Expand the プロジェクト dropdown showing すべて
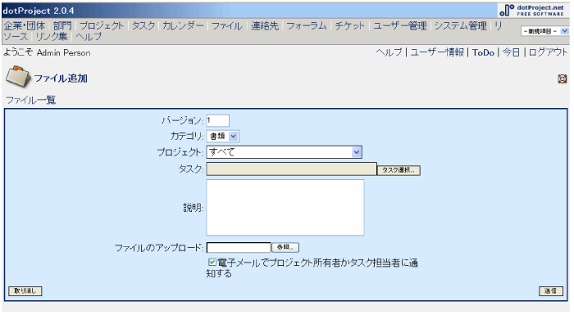Screen dimensions: 574x315 tap(285, 152)
